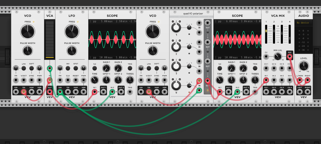Toggle the SOFT button on second VCO
The image size is (321, 144).
pos(157,68)
